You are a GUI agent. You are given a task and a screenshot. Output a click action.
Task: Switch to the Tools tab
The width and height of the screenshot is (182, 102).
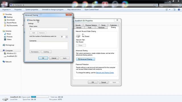click(x=90, y=28)
